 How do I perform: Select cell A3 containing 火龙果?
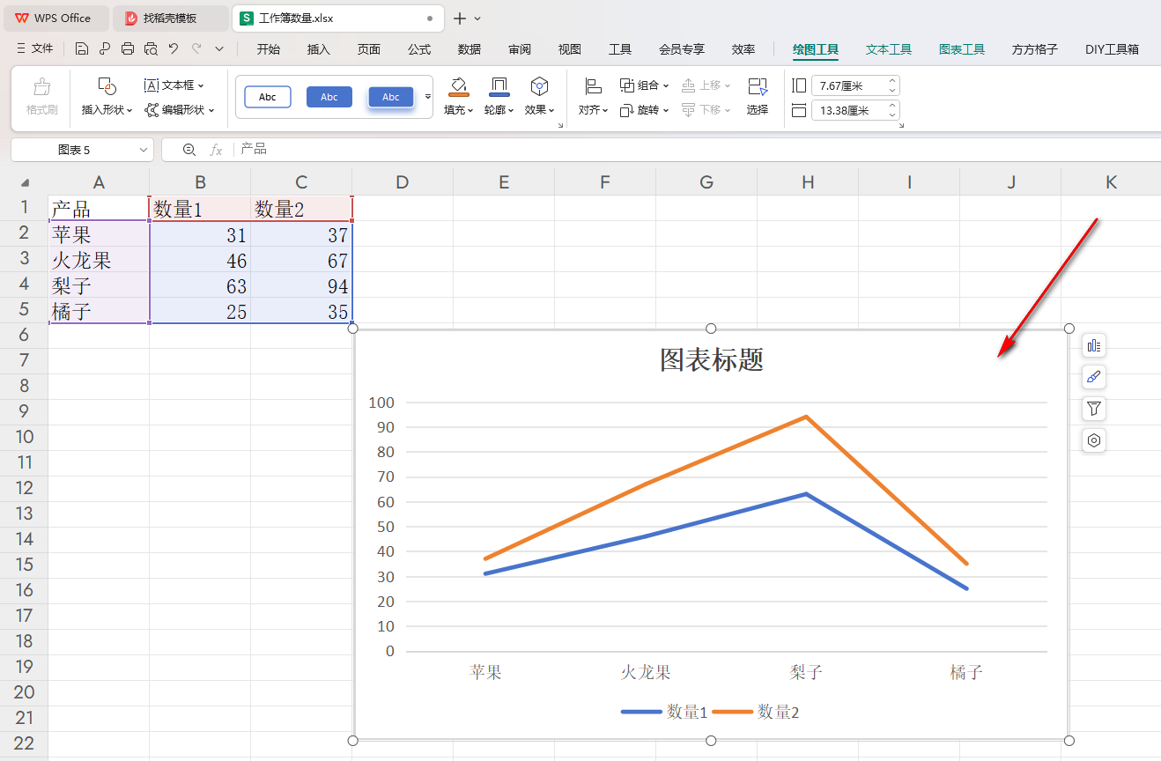click(x=99, y=260)
